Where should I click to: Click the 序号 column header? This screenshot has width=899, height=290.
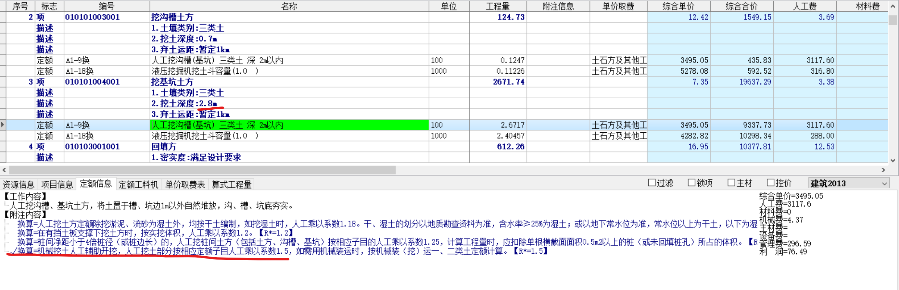point(20,6)
